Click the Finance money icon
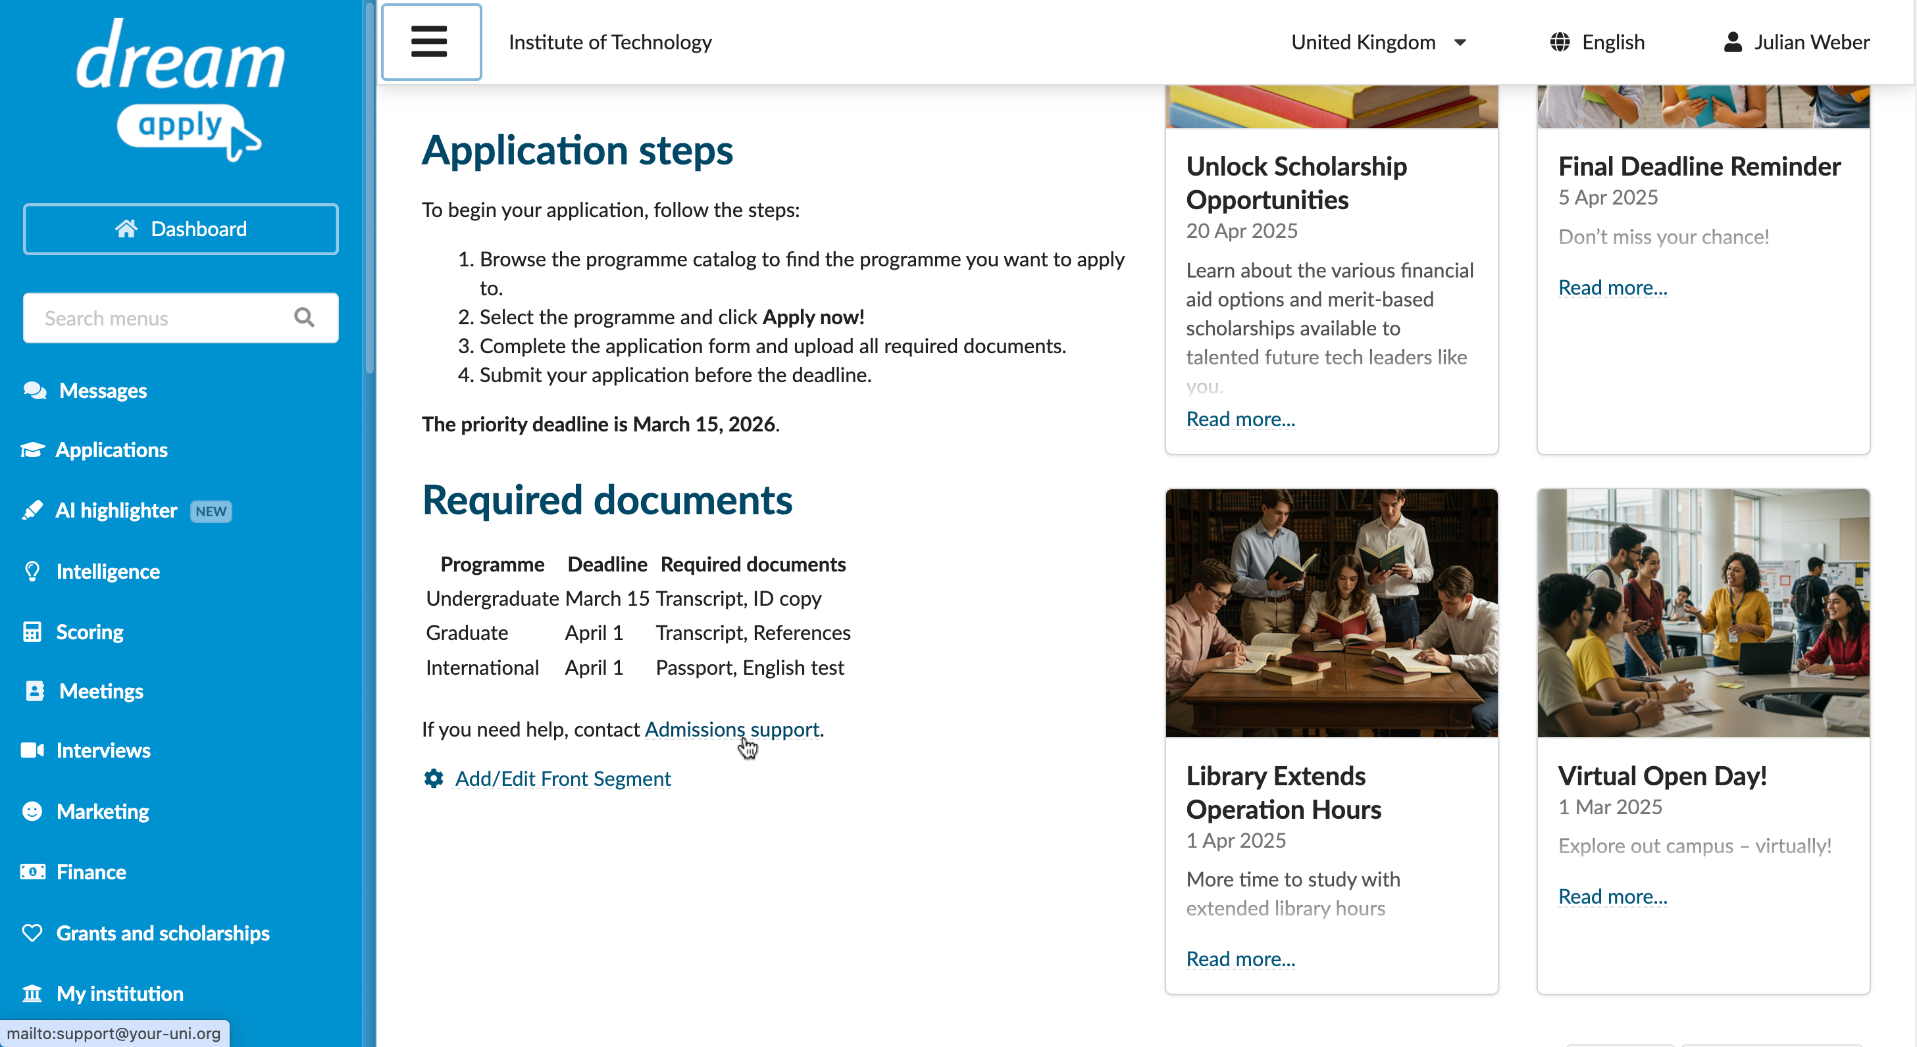 click(x=32, y=871)
